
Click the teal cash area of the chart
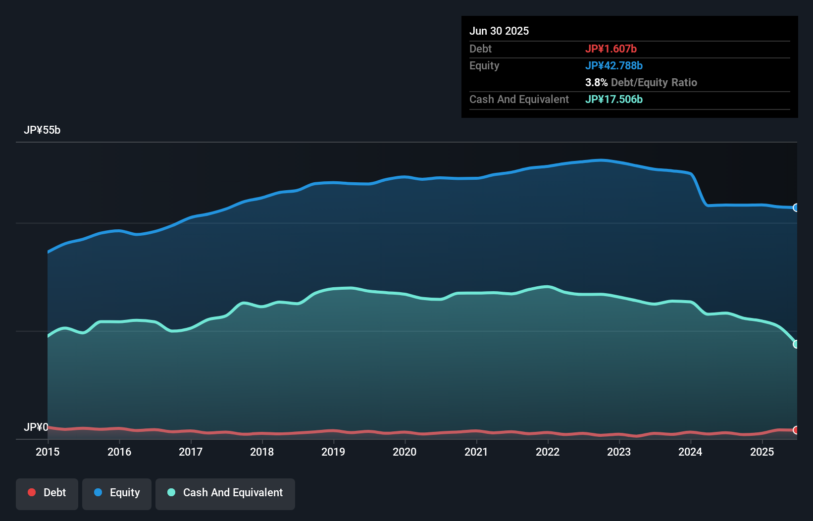[396, 371]
